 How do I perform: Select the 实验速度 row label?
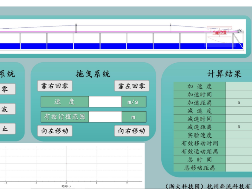(200, 135)
